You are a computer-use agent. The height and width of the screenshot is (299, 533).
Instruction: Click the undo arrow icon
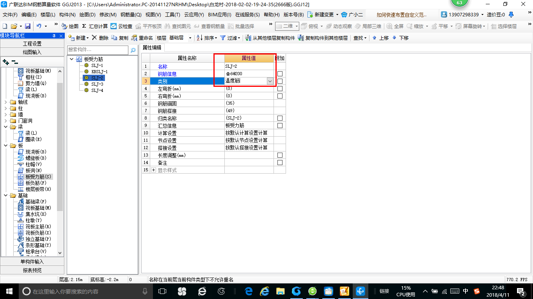[39, 26]
